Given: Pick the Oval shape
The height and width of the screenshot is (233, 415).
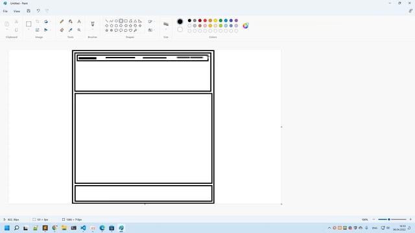Looking at the screenshot, I should pos(116,21).
